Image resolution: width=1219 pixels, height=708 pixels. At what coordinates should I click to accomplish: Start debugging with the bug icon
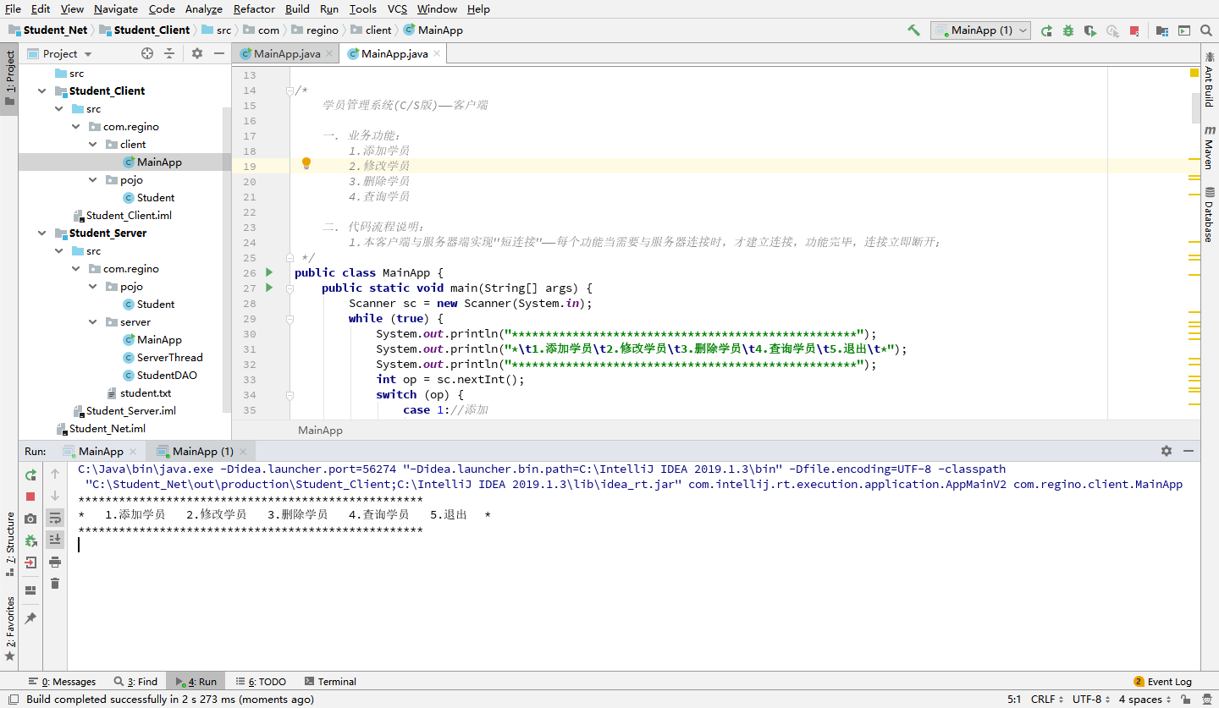coord(1068,30)
